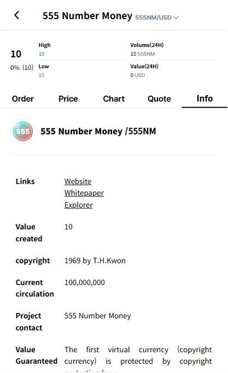Switch to the Order tab
The height and width of the screenshot is (373, 228).
[22, 98]
